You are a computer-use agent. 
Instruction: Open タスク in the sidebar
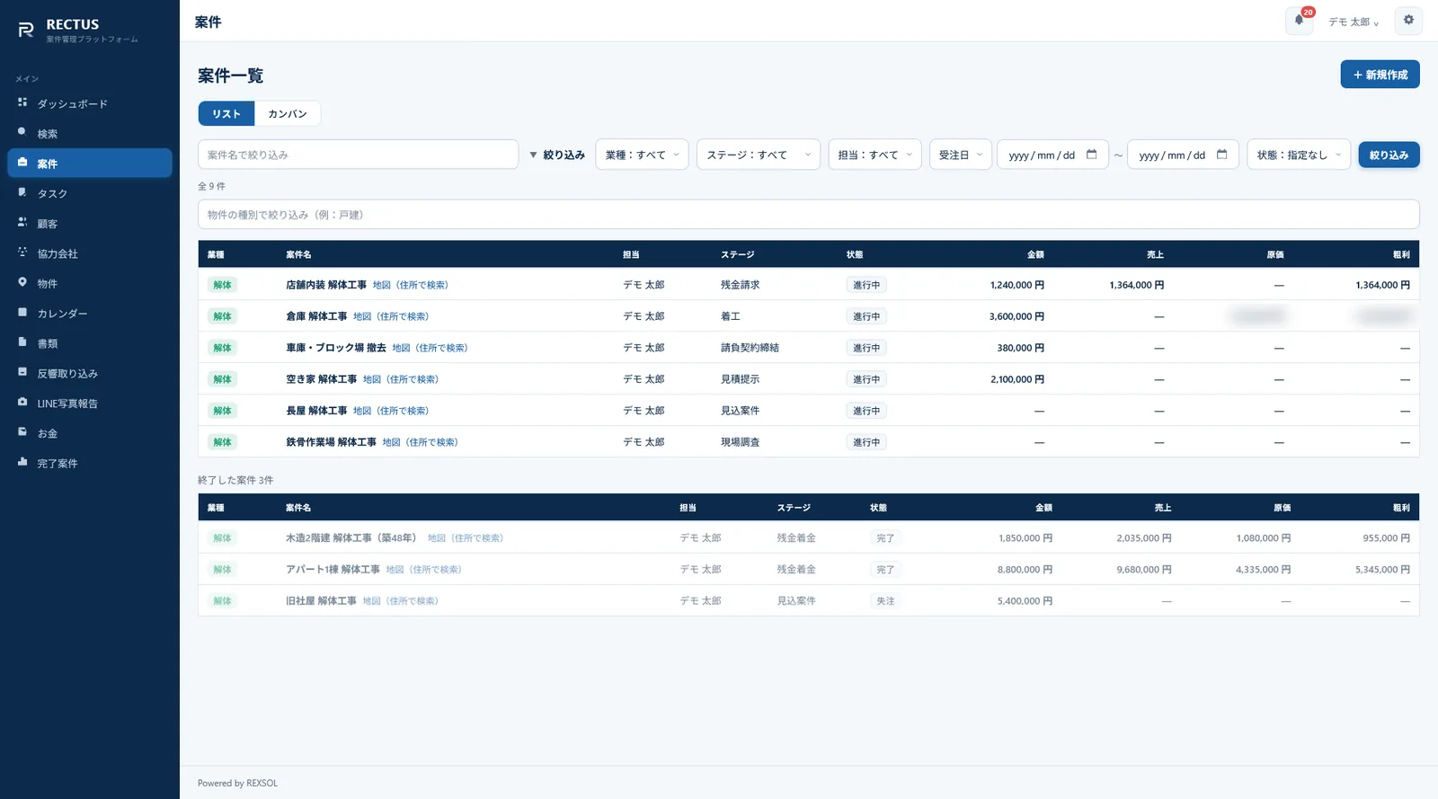tap(90, 193)
